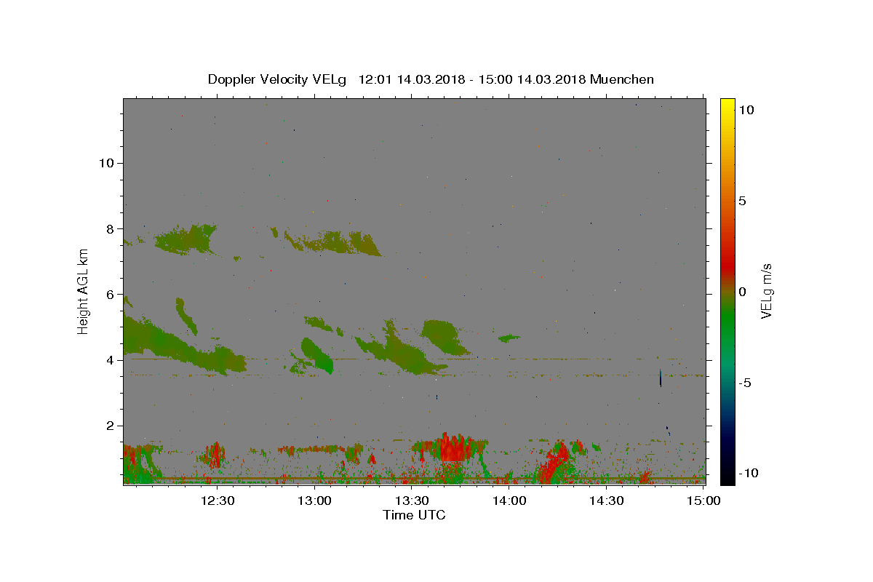The height and width of the screenshot is (582, 873).
Task: Click the colorbar value 5 label
Action: 742,201
